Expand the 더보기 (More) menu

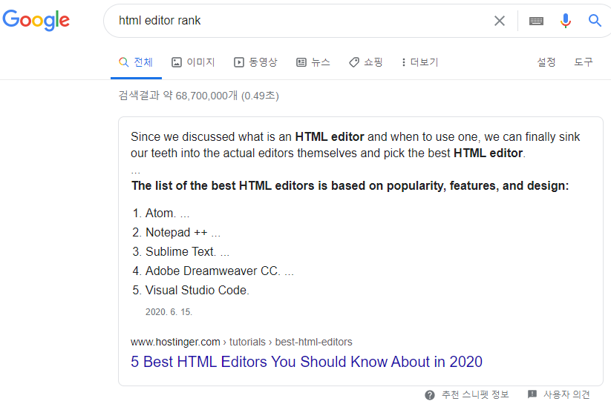pos(420,62)
